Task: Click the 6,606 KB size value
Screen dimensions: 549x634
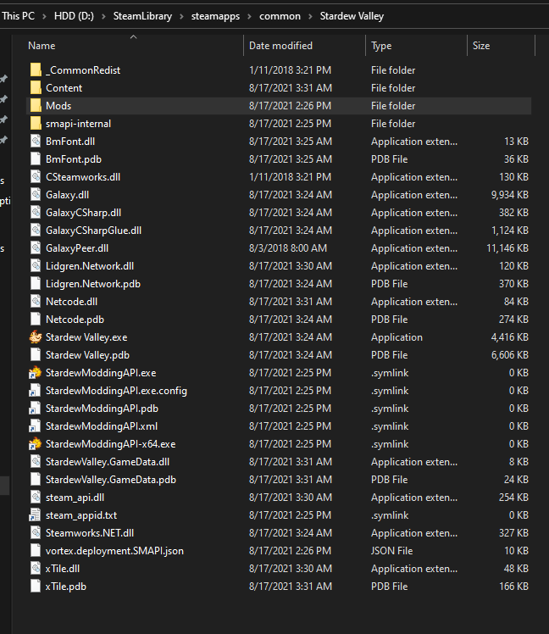Action: click(x=509, y=354)
